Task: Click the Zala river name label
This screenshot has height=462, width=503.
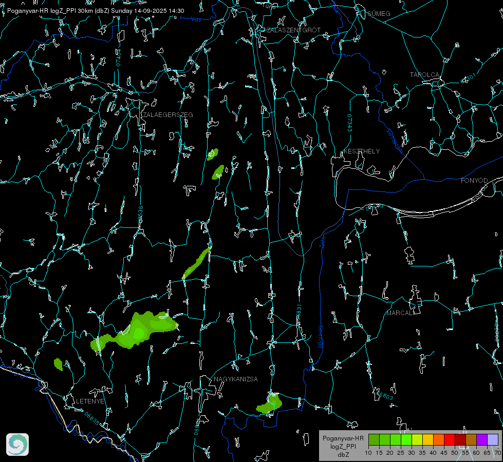Action: coord(322,241)
